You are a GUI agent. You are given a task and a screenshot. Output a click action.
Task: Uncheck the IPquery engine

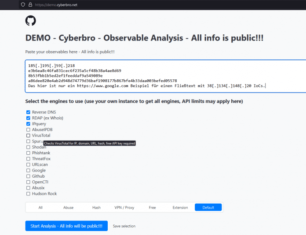[x=28, y=124]
